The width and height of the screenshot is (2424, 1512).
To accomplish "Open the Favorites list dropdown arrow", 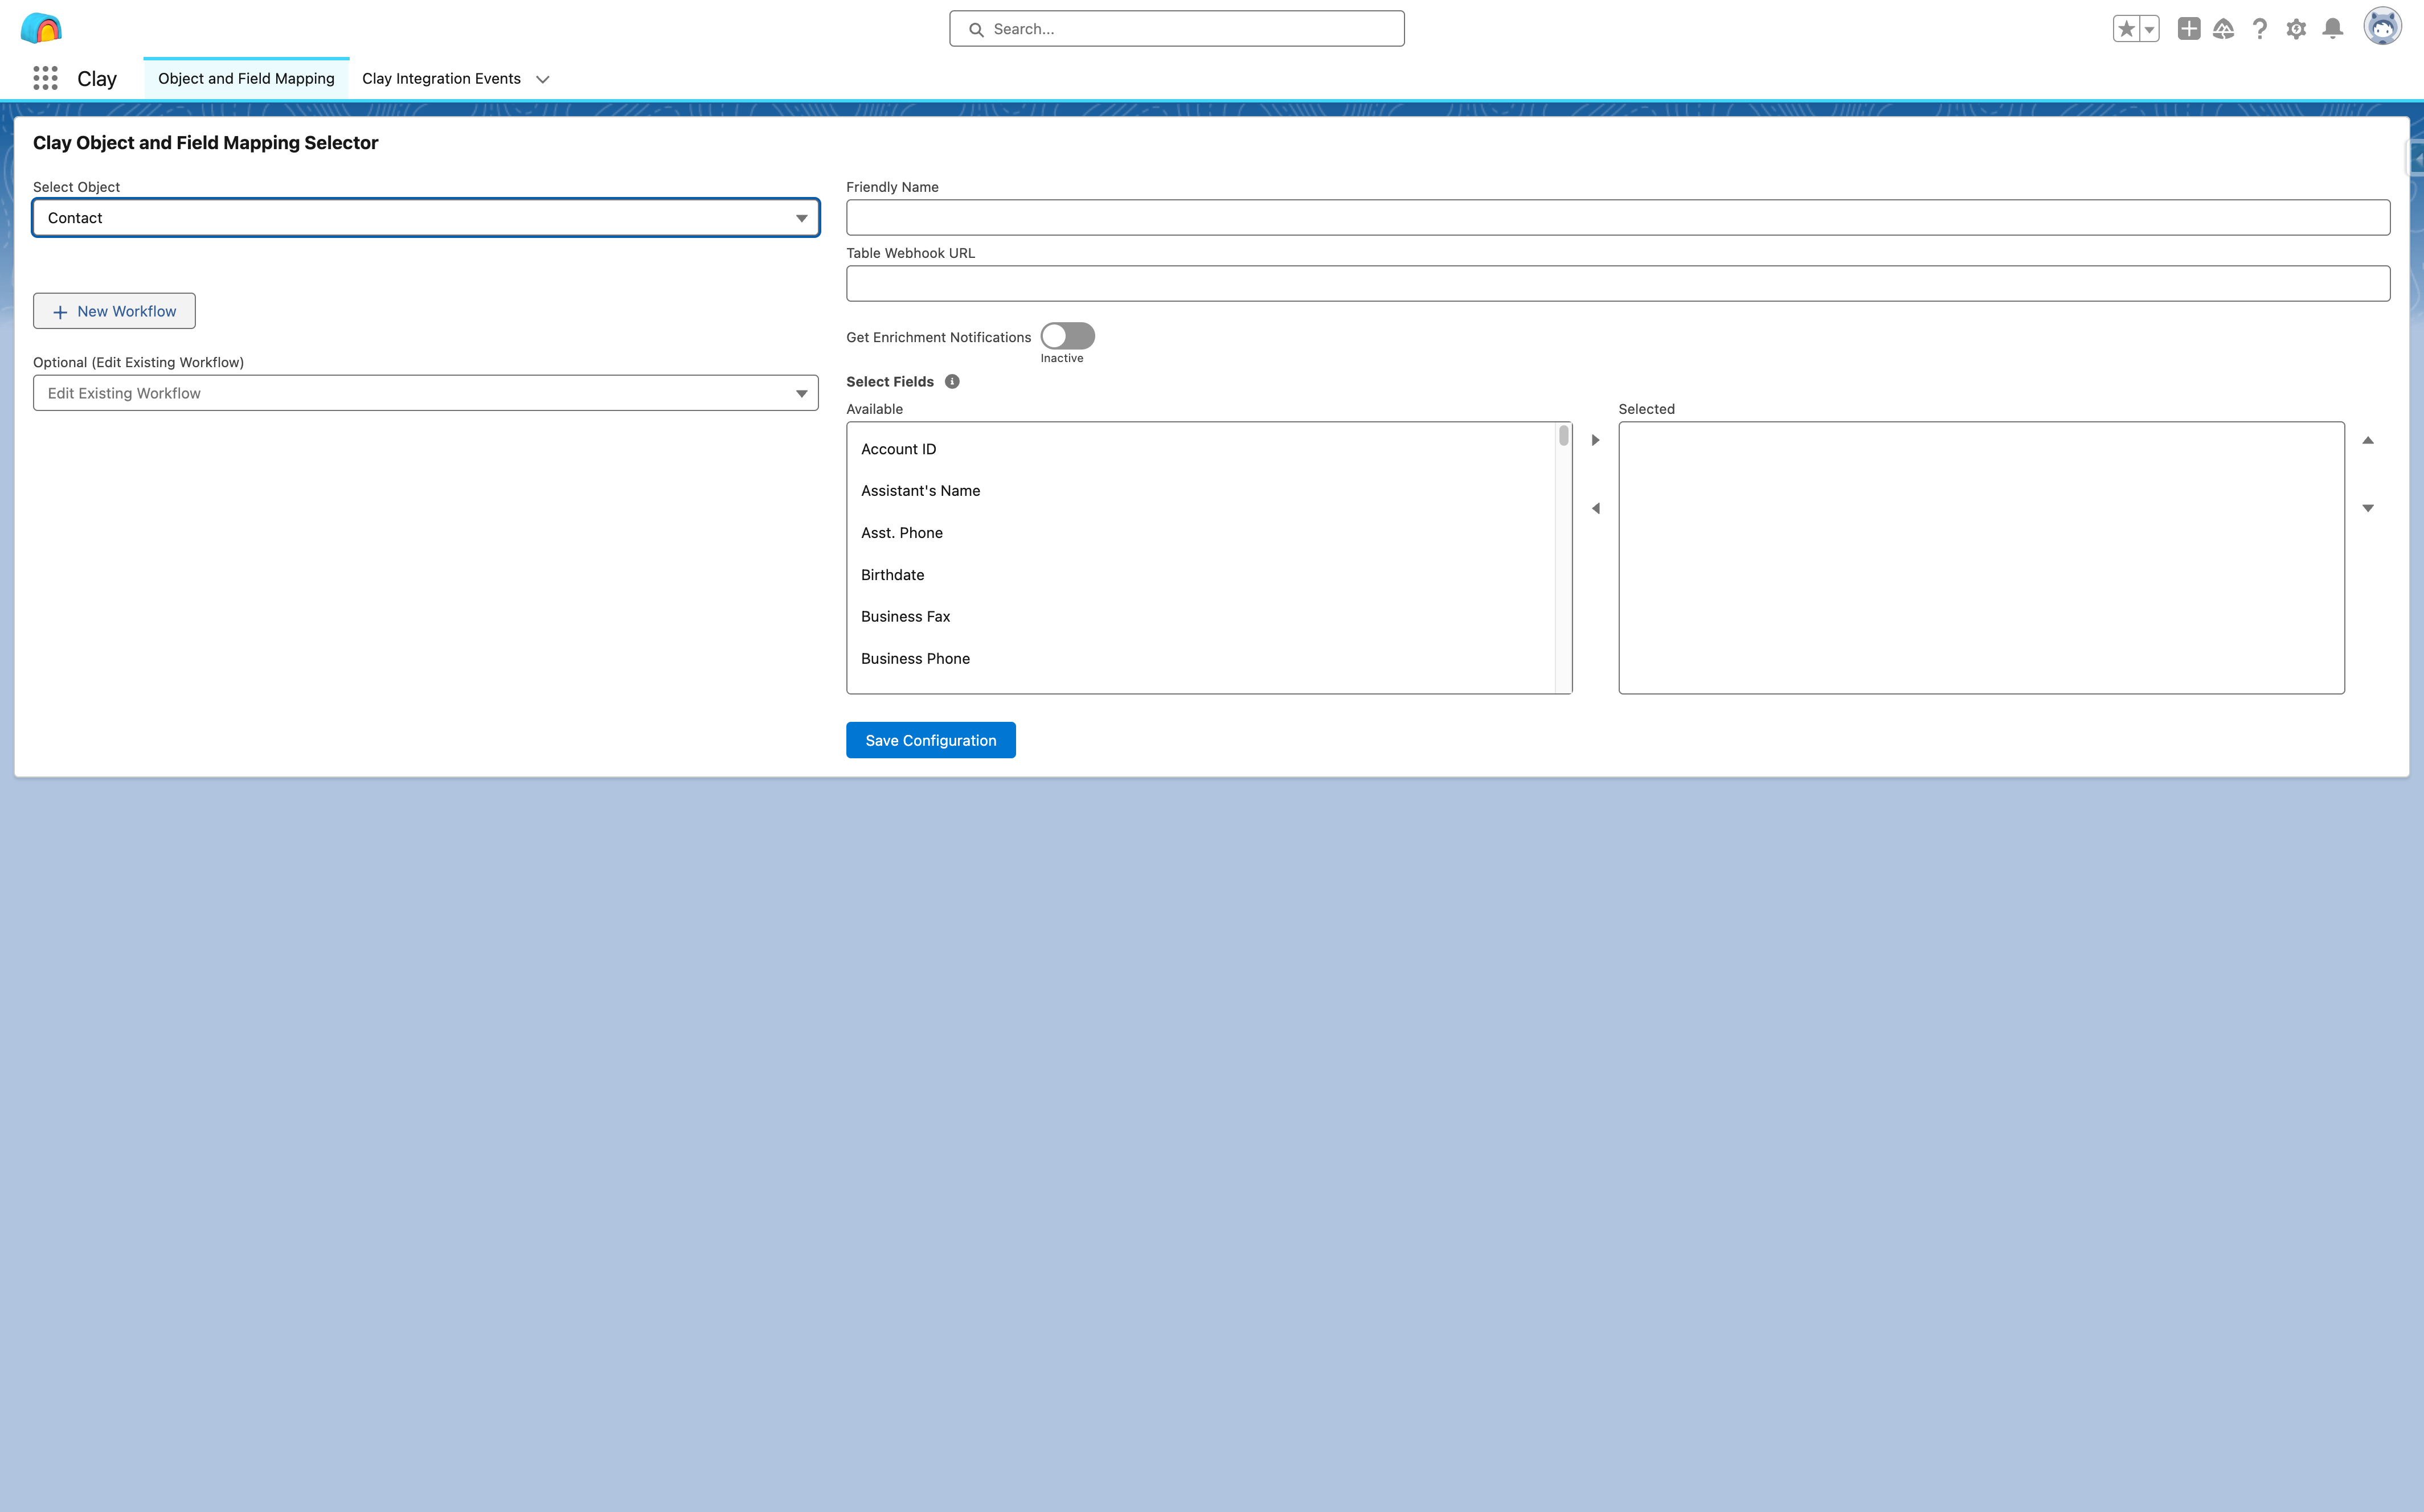I will [x=2149, y=29].
